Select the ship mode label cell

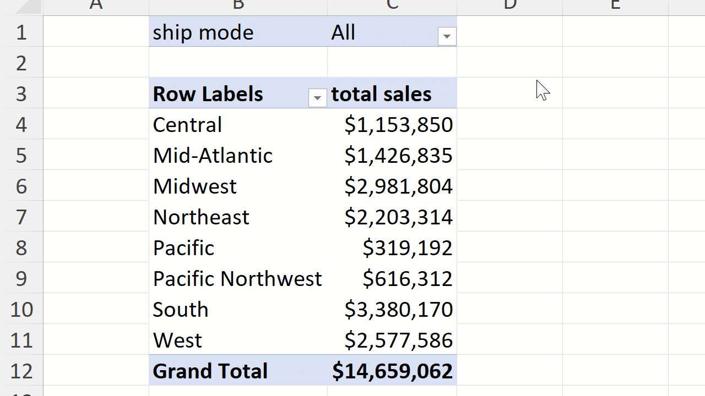click(x=203, y=32)
